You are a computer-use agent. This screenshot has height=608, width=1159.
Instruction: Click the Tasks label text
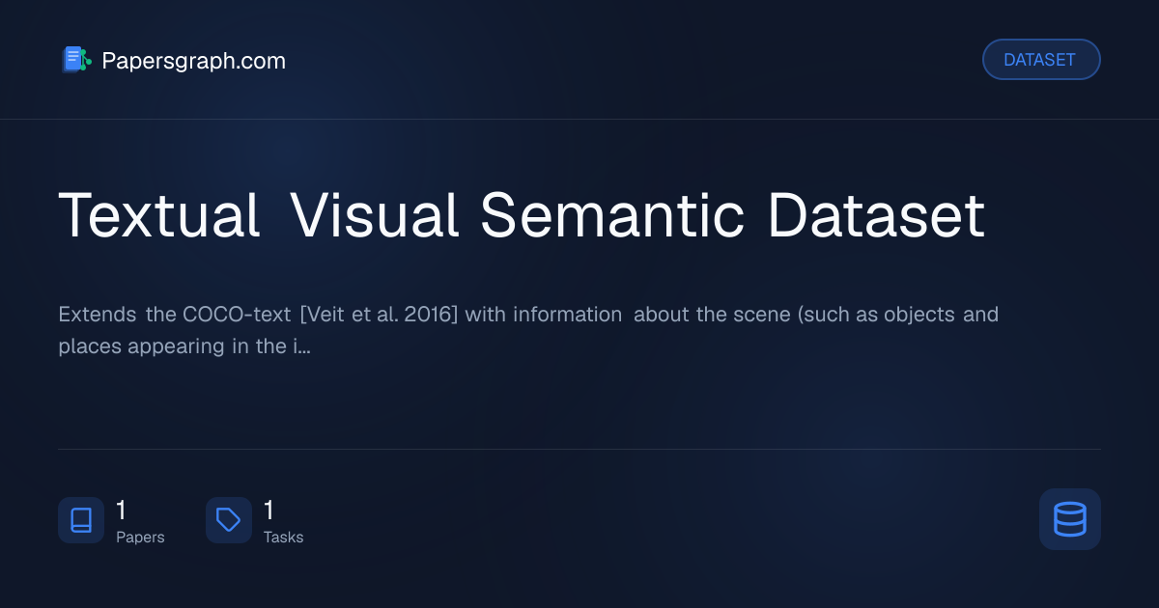click(x=283, y=538)
